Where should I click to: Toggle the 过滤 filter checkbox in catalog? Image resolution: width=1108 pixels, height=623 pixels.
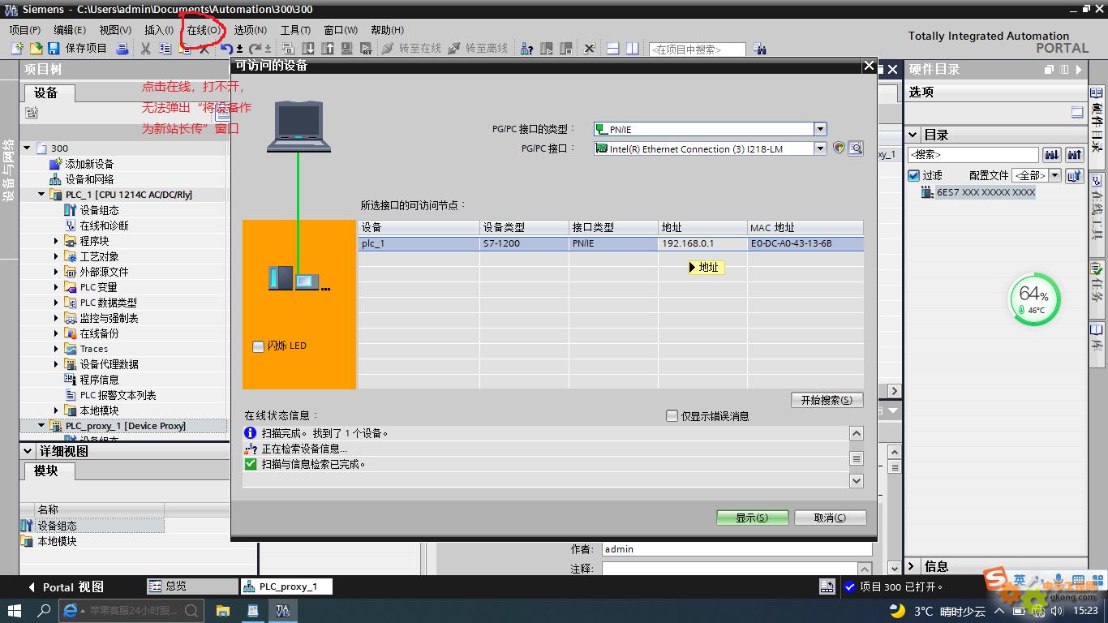[914, 175]
